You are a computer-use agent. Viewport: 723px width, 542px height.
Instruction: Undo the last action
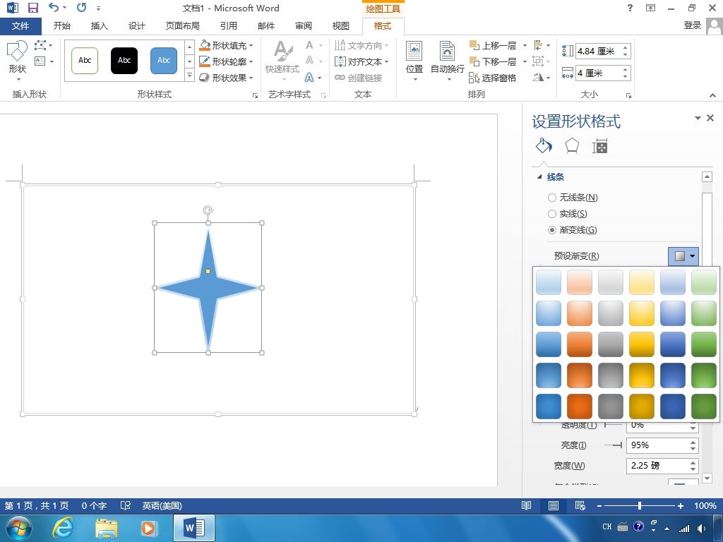[54, 7]
